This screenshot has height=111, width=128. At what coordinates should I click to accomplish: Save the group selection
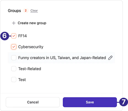tap(90, 102)
